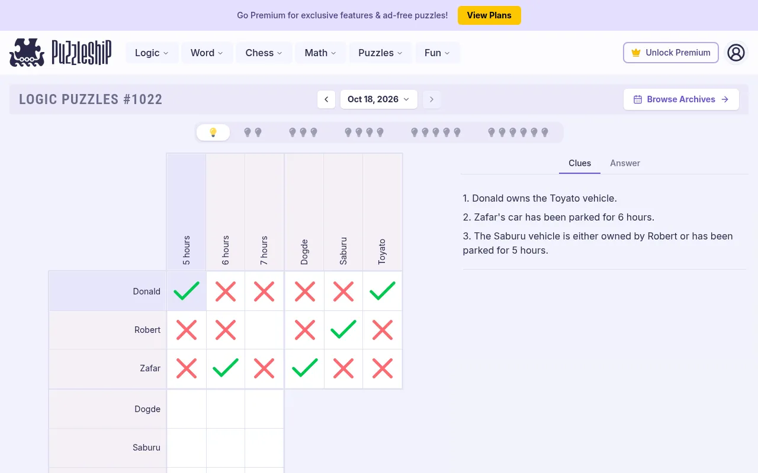Toggle the Zafar / Dogde cell
758x473 pixels.
[305, 368]
